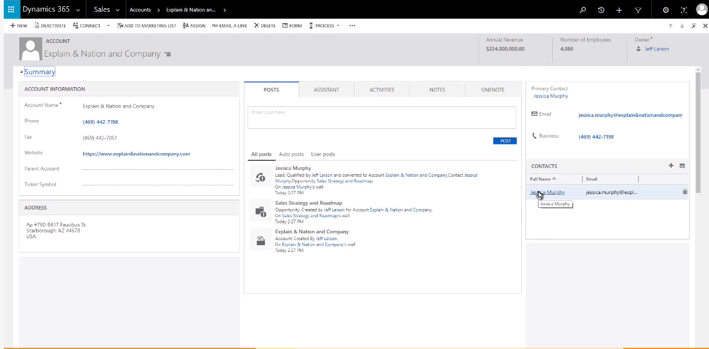The height and width of the screenshot is (349, 709).
Task: Click the Parent Account field
Action: pos(158,169)
